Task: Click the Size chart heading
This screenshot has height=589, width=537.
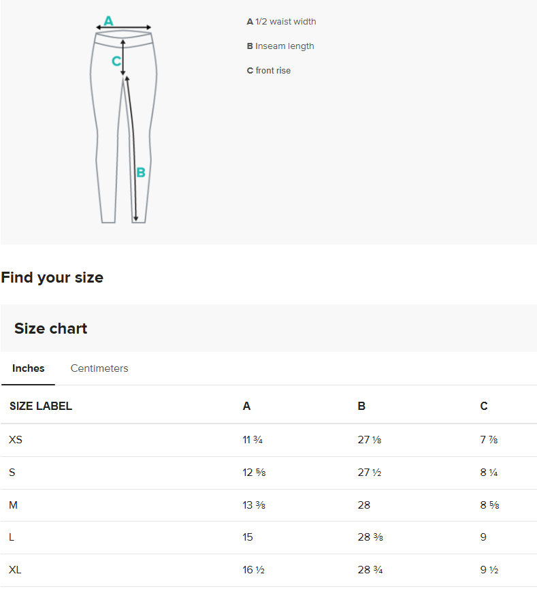Action: click(50, 328)
